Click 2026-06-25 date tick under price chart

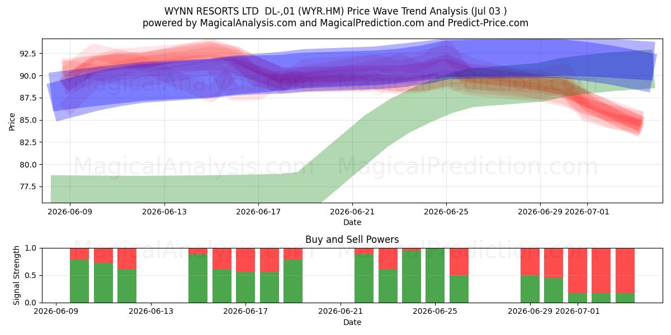tap(446, 212)
